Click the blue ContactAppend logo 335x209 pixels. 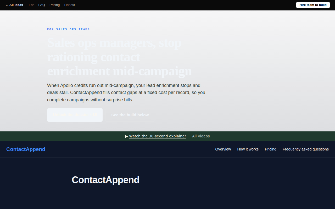tap(26, 149)
